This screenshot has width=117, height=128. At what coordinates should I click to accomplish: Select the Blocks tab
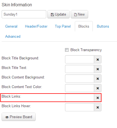pyautogui.click(x=84, y=26)
